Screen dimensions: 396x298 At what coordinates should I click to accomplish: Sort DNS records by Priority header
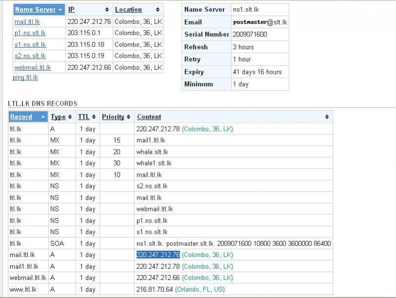113,117
